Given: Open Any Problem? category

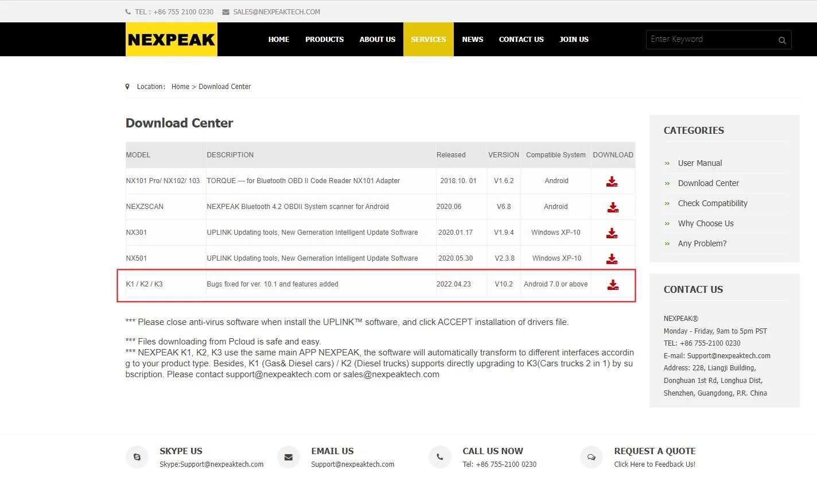Looking at the screenshot, I should click(702, 243).
